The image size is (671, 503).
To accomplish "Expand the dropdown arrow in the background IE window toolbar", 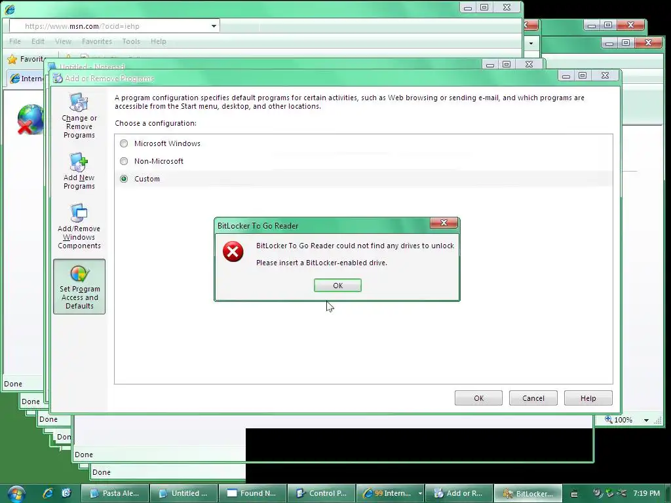I will coord(531,43).
